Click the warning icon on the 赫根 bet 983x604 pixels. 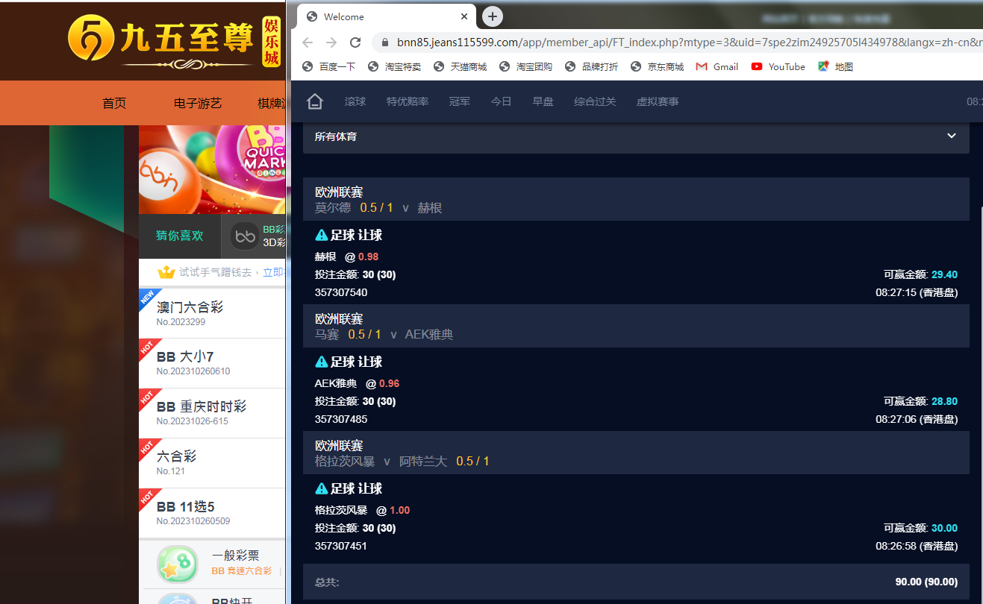click(322, 235)
